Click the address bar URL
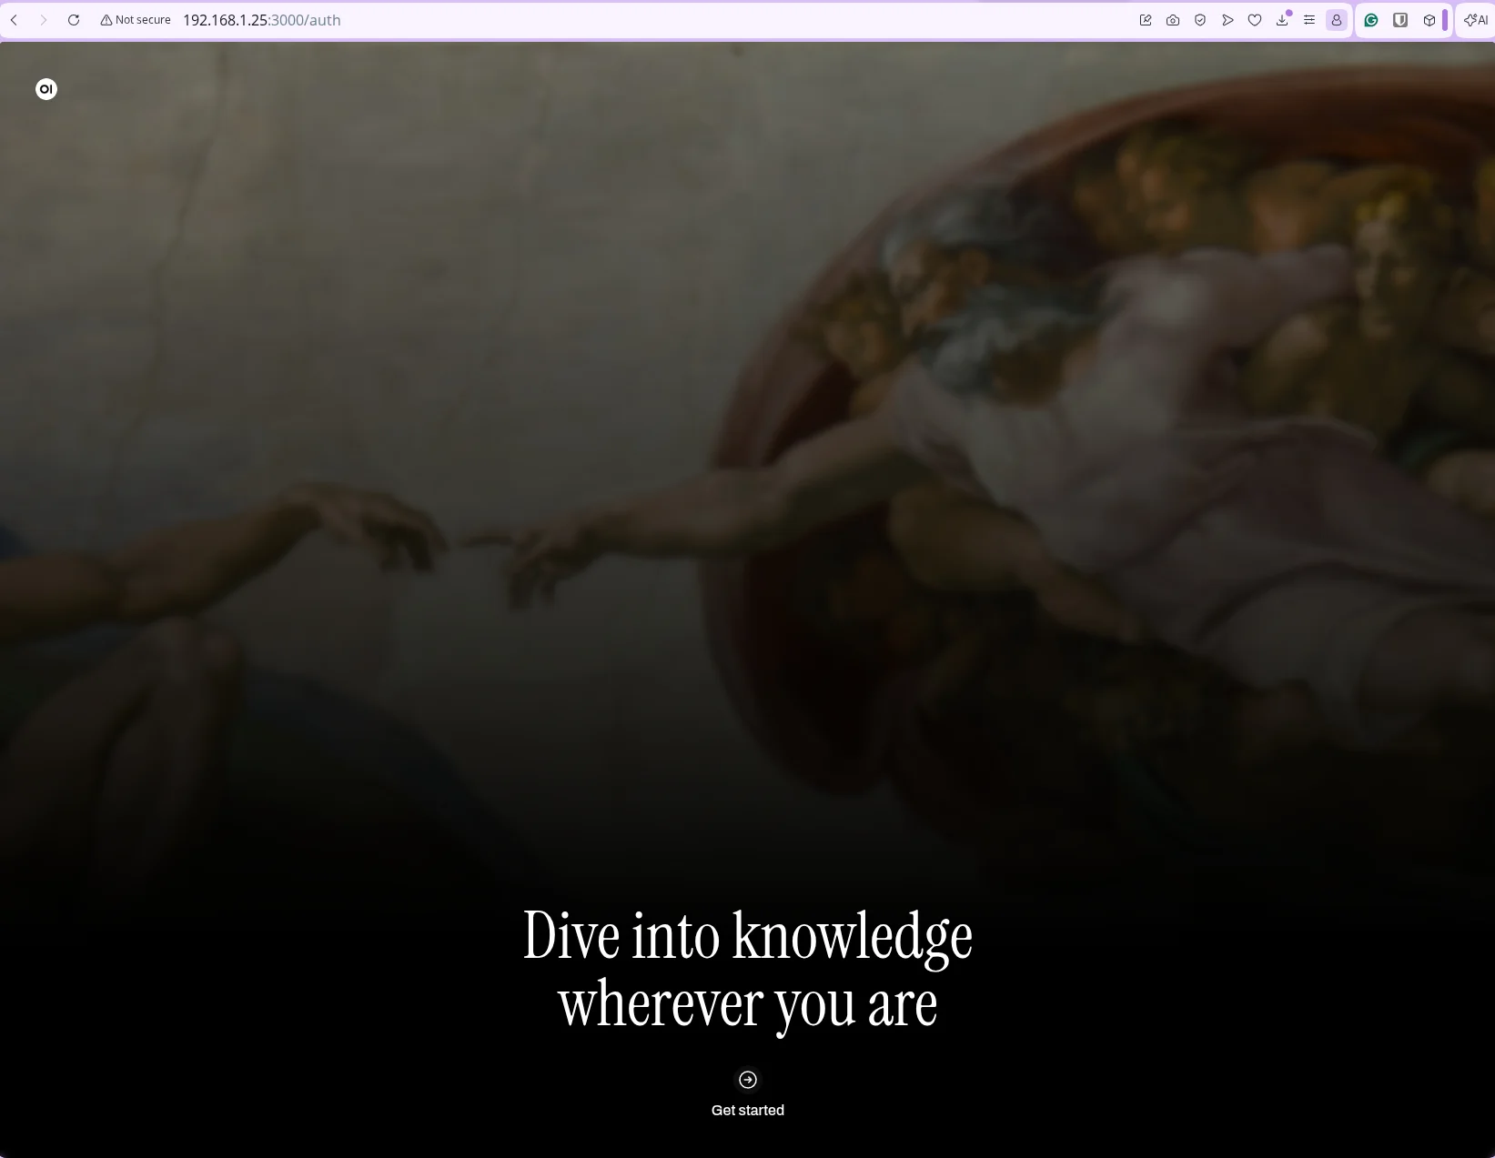Screen dimensions: 1495x1158 click(262, 20)
